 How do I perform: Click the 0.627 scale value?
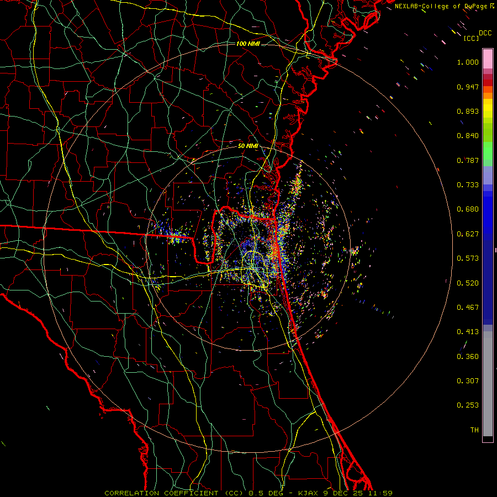coord(468,234)
